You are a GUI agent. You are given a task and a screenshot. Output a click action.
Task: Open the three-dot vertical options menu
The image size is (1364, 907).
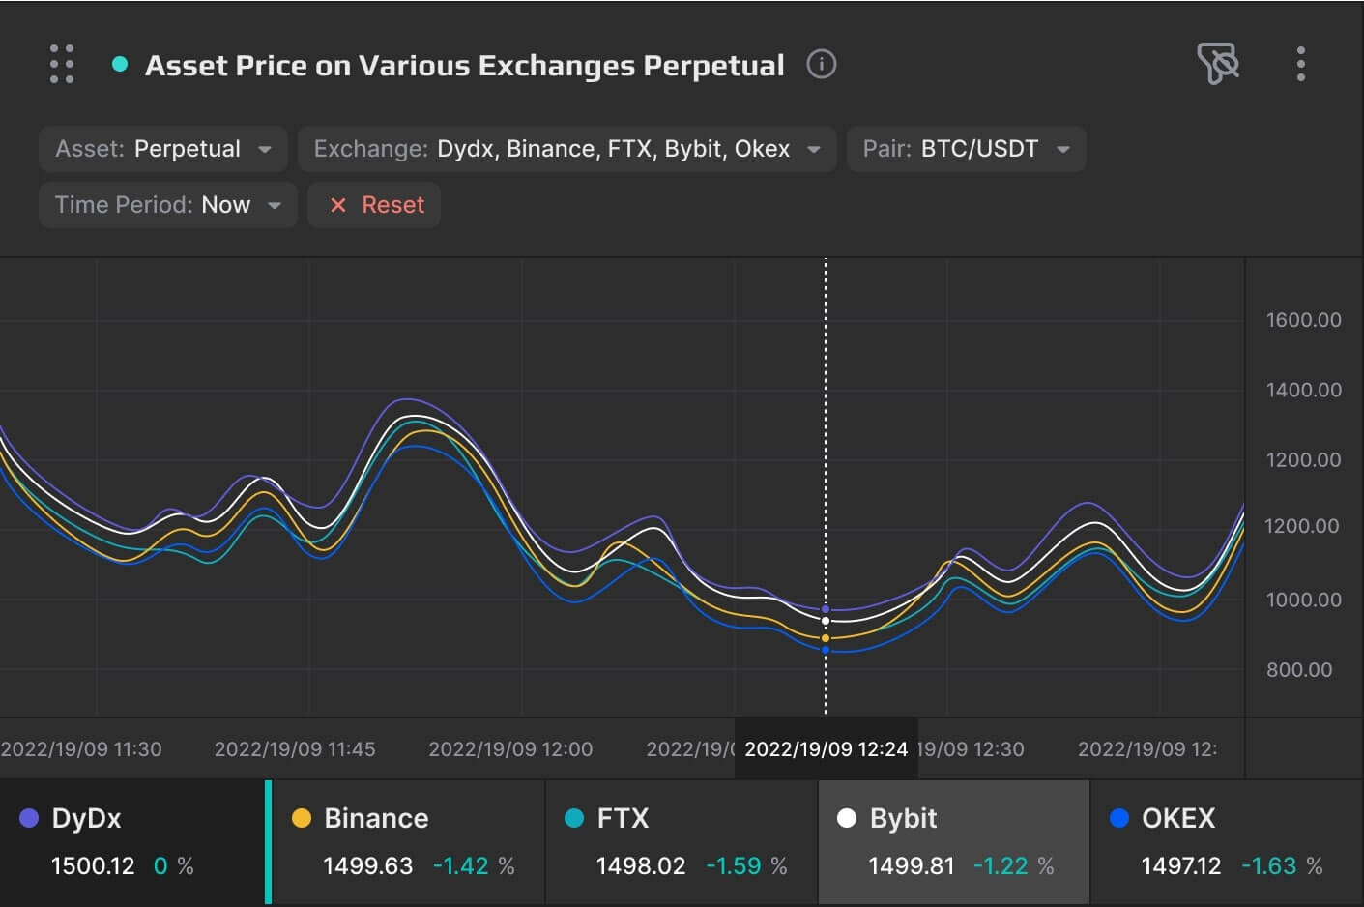point(1300,64)
